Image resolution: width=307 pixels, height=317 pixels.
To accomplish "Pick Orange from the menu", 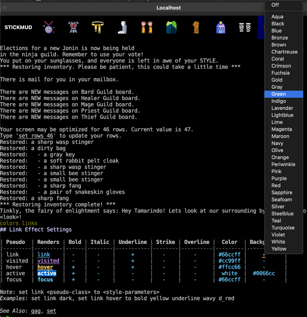I will tap(284, 157).
